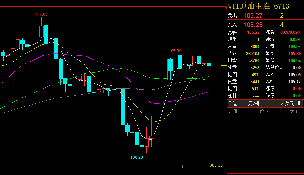The height and width of the screenshot is (175, 304).
Task: Click the 100.28 low label on chart
Action: 137,157
